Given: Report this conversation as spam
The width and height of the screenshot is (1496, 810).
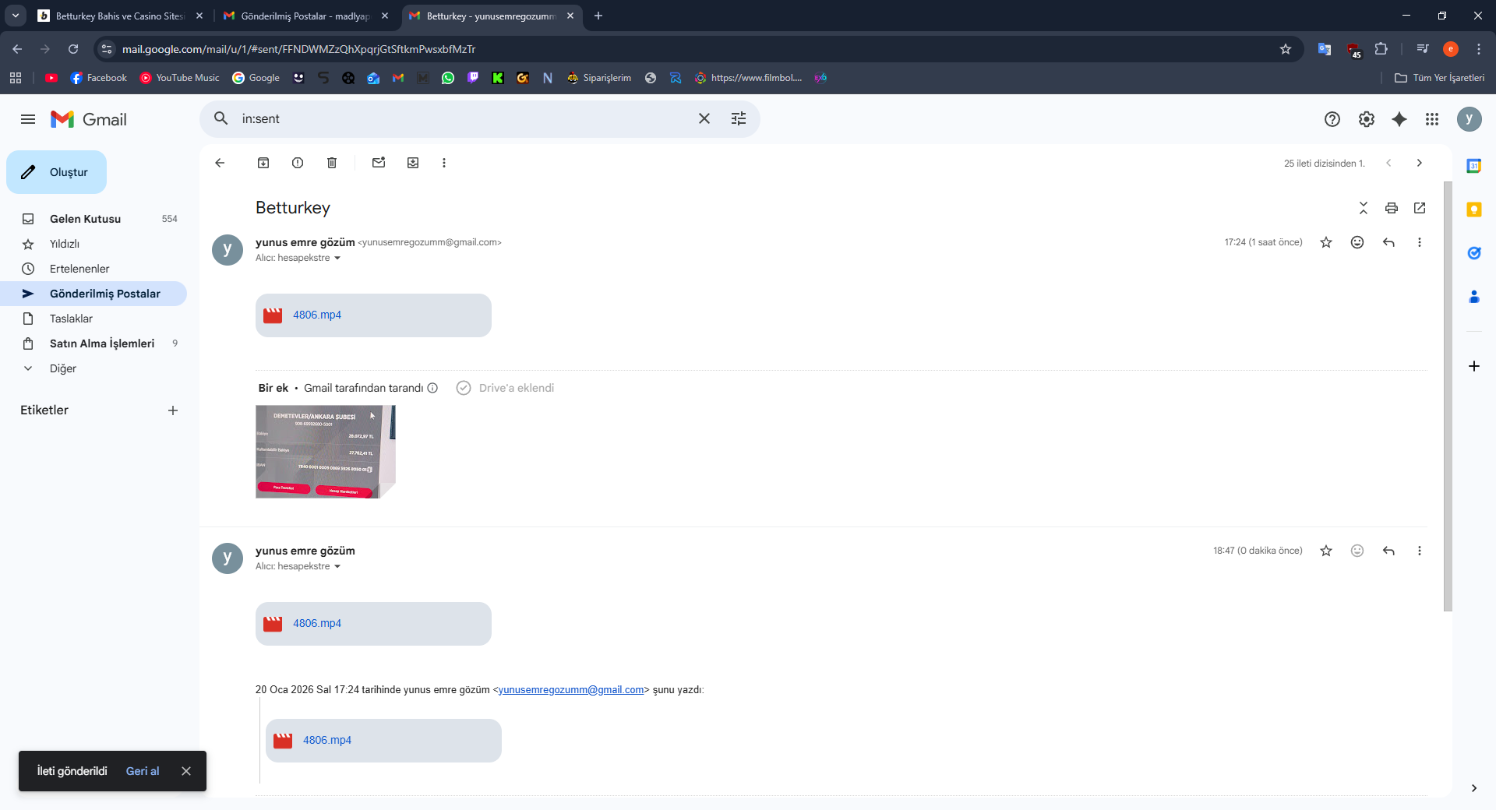Looking at the screenshot, I should click(x=298, y=163).
